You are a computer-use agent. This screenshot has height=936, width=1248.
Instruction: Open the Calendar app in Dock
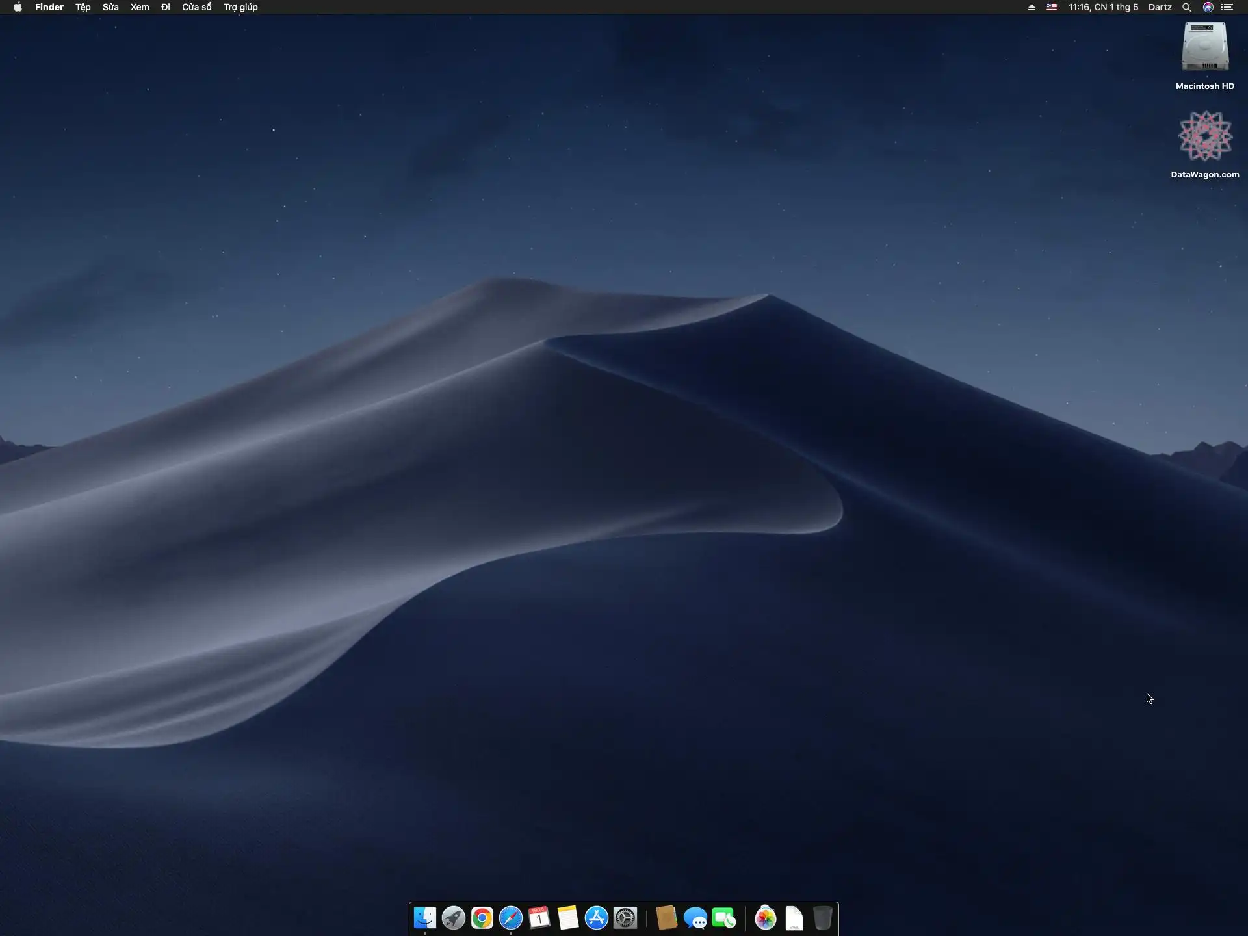click(539, 918)
